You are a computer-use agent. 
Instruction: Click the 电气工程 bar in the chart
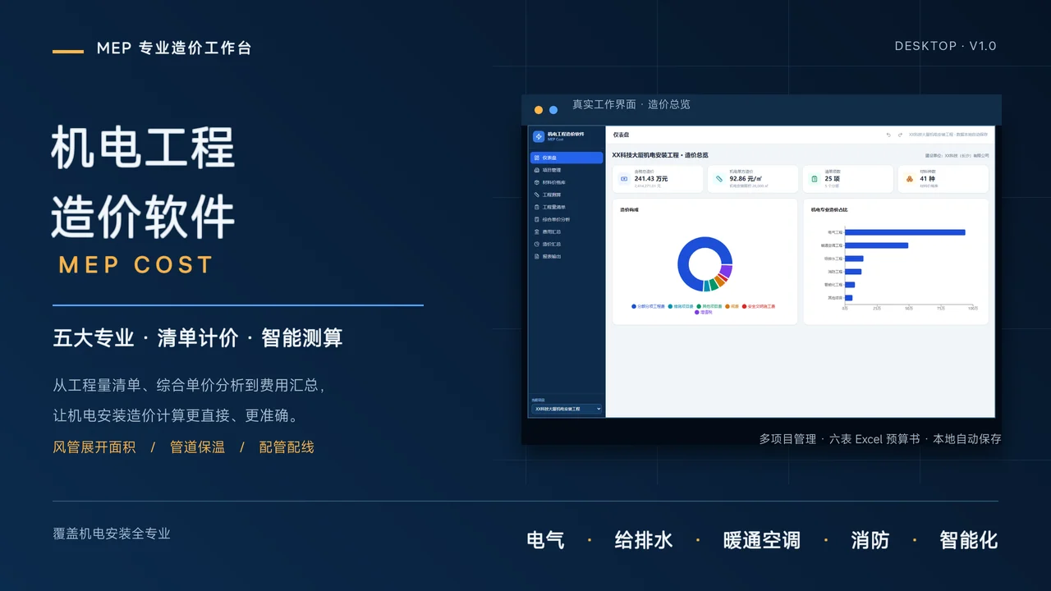coord(905,232)
